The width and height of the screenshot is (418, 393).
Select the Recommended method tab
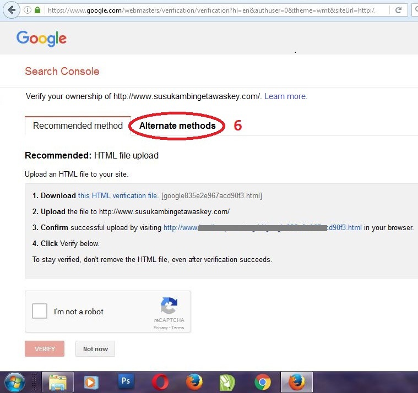pos(78,125)
